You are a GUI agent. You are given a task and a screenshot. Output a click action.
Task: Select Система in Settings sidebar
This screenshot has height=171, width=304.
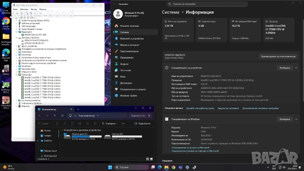pyautogui.click(x=135, y=32)
